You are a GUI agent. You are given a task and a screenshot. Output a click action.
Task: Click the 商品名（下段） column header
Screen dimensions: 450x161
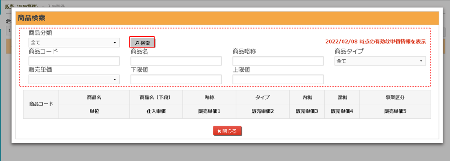coord(156,98)
